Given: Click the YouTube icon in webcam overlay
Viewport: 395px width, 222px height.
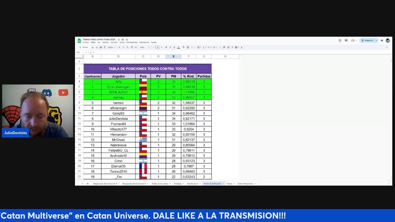Looking at the screenshot, I should pos(63,92).
